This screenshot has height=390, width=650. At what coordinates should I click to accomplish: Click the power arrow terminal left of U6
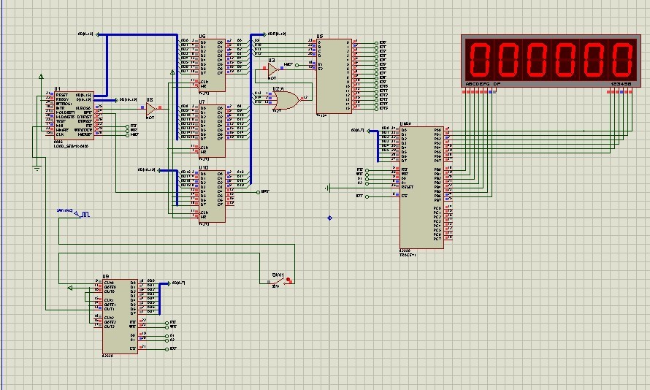172,72
